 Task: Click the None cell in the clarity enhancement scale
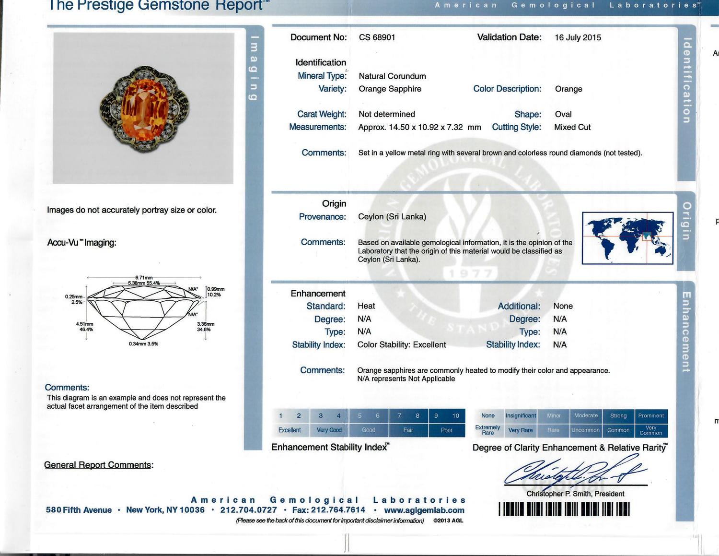coord(488,416)
